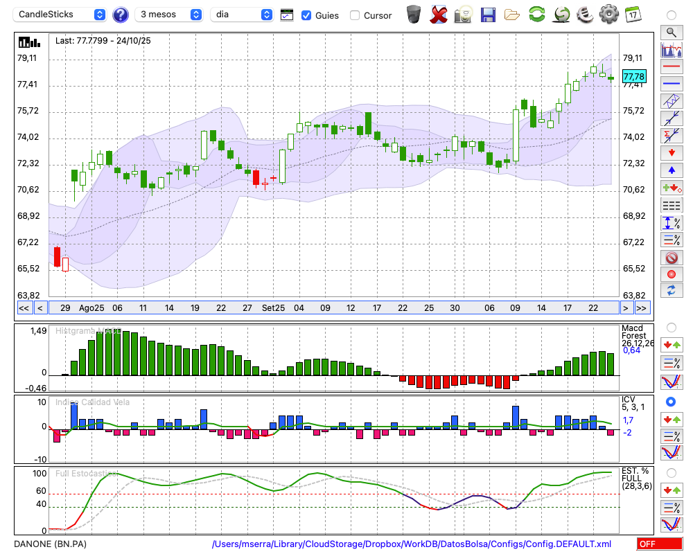Open the dia interval dropdown

point(242,15)
